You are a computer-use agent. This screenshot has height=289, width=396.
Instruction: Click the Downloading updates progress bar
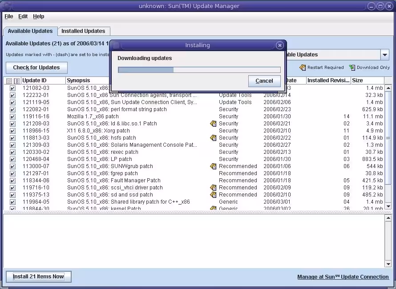[199, 70]
